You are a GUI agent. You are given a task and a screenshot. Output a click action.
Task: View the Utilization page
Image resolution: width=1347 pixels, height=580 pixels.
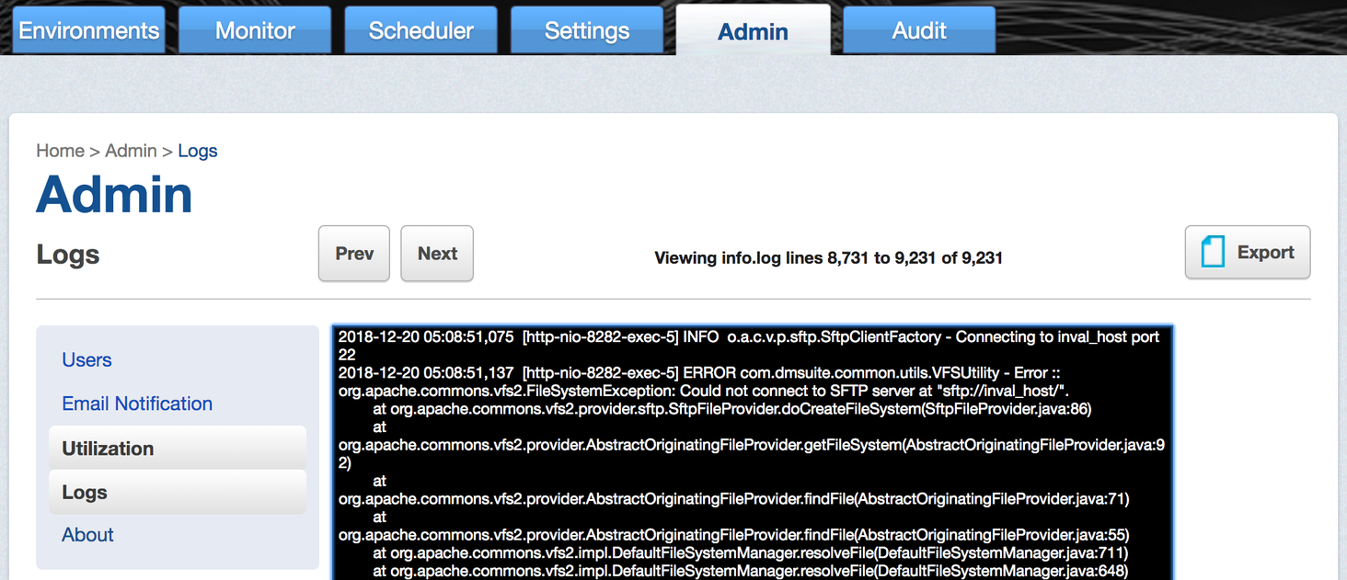coord(108,448)
